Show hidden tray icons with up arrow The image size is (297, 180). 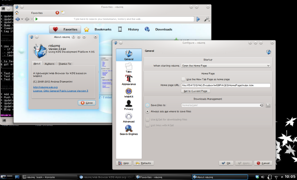point(282,177)
